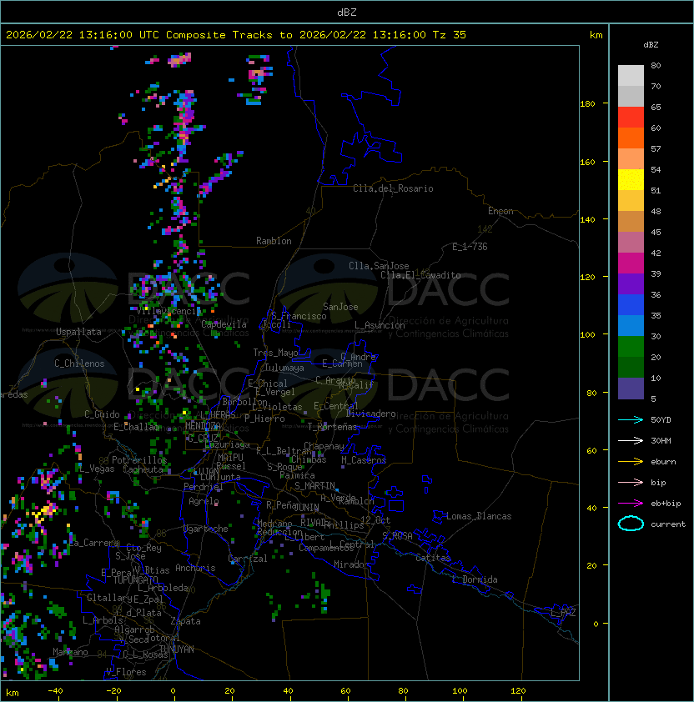The image size is (694, 702).
Task: Click the dark orange swatch between 60 and 57
Action: (631, 138)
